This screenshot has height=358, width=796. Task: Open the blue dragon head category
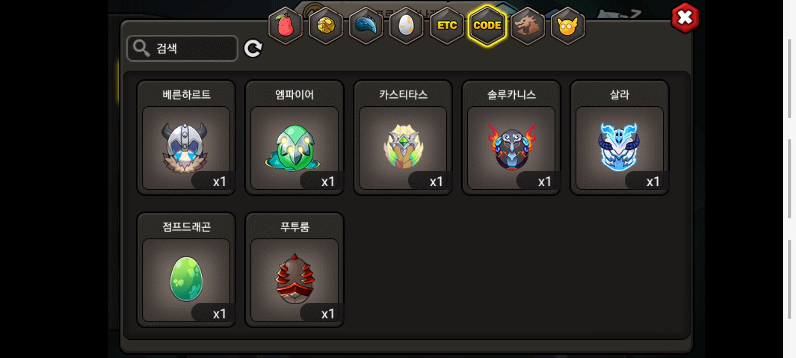(x=366, y=26)
